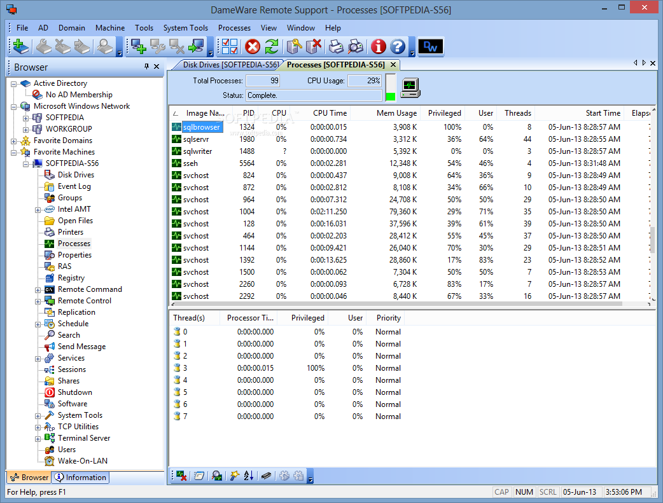Click the process properties toolbar icon

pos(295,46)
